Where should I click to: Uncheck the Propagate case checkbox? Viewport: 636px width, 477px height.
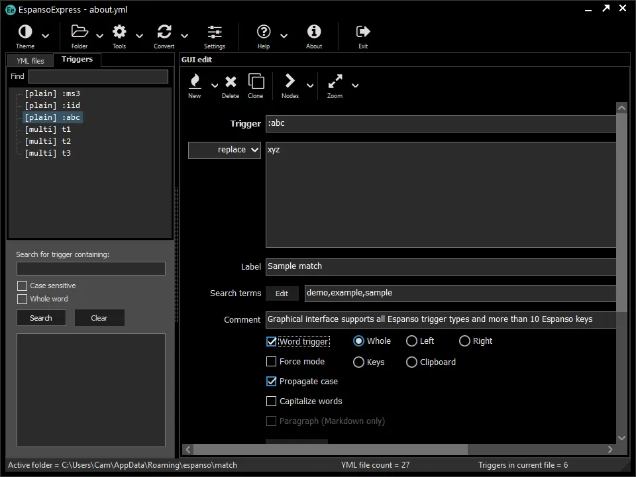272,382
